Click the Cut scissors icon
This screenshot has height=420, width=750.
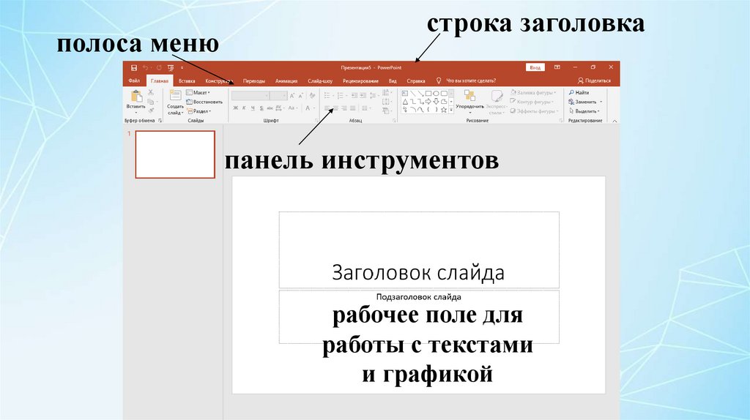[151, 92]
